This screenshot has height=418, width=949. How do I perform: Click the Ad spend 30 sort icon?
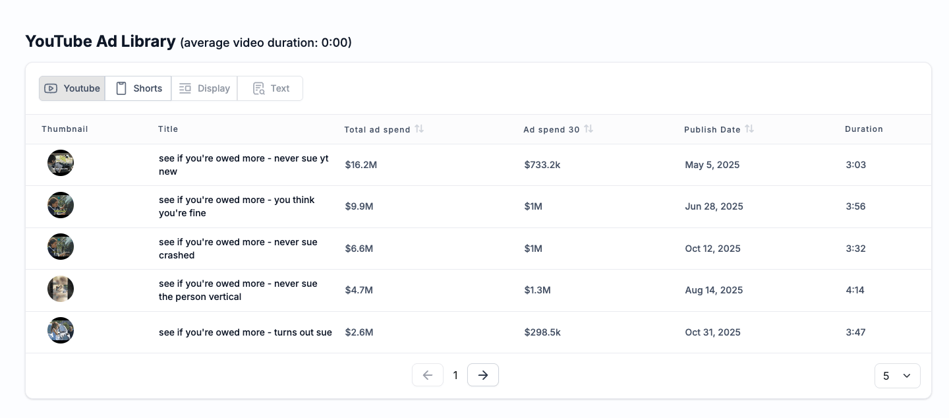tap(589, 129)
